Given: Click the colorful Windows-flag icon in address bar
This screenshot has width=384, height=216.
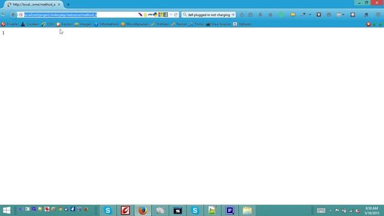Looking at the screenshot, I should [x=160, y=14].
